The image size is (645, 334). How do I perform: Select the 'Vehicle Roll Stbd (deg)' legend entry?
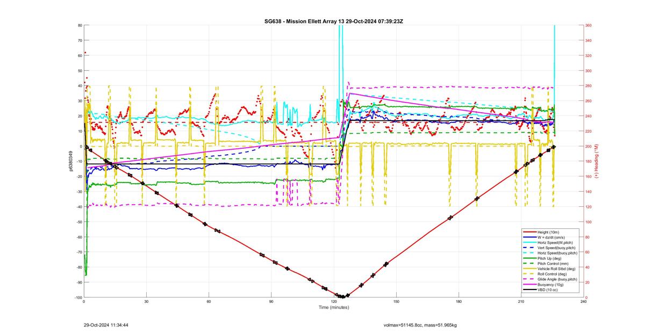pos(550,268)
